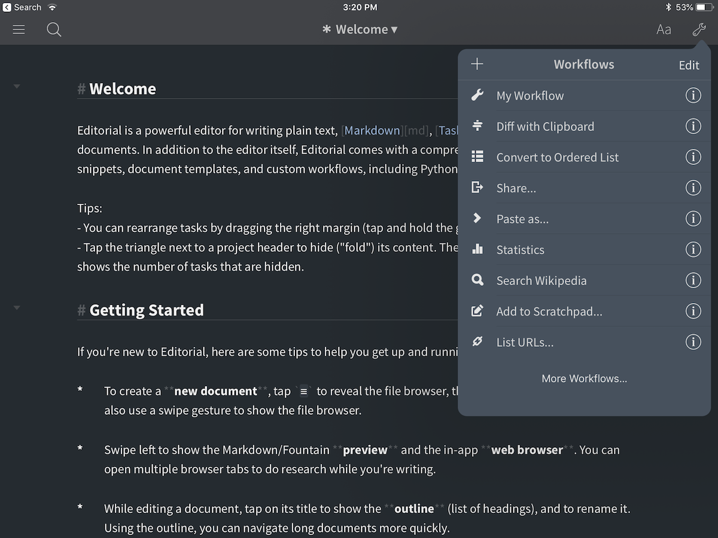Click the list icon beside Convert to Ordered List

tap(477, 157)
